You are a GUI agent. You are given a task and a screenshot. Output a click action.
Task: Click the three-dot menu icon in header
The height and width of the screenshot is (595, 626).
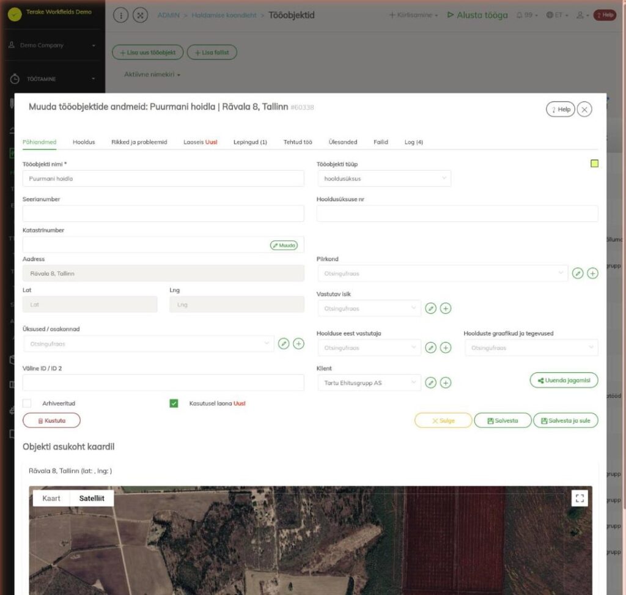tap(120, 15)
